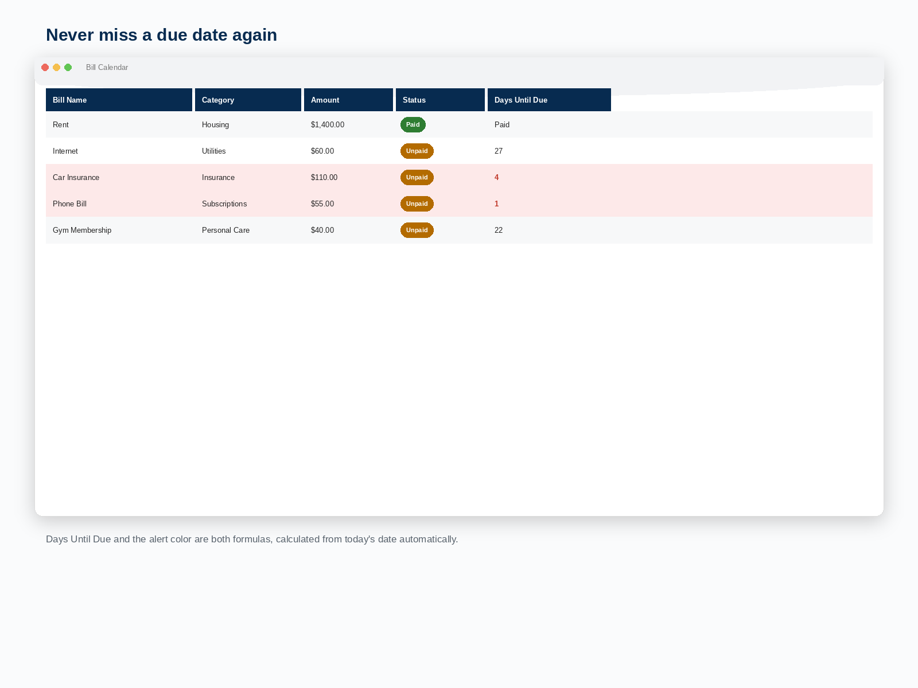Click the Housing category cell
The width and height of the screenshot is (918, 688).
(215, 124)
